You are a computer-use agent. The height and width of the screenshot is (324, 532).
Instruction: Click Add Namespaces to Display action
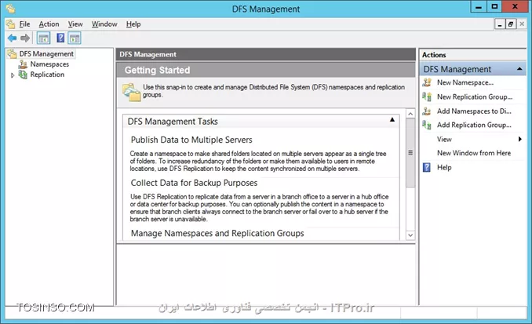[x=474, y=111]
